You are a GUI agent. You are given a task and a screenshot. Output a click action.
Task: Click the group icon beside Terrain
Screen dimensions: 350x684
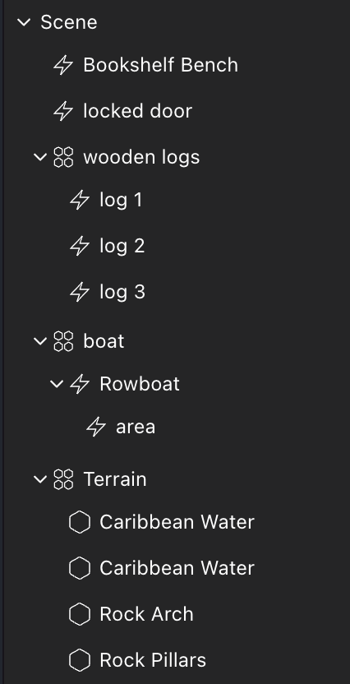pyautogui.click(x=63, y=479)
